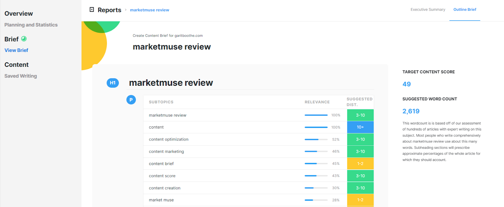504x207 pixels.
Task: Click the suggested word count 2,619
Action: click(411, 111)
